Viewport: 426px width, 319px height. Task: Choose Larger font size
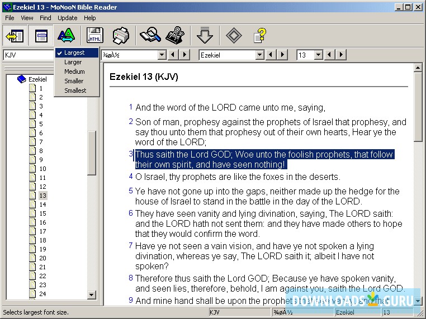coord(77,62)
